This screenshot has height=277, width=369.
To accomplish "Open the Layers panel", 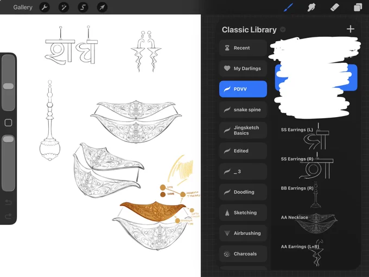I will [x=358, y=7].
